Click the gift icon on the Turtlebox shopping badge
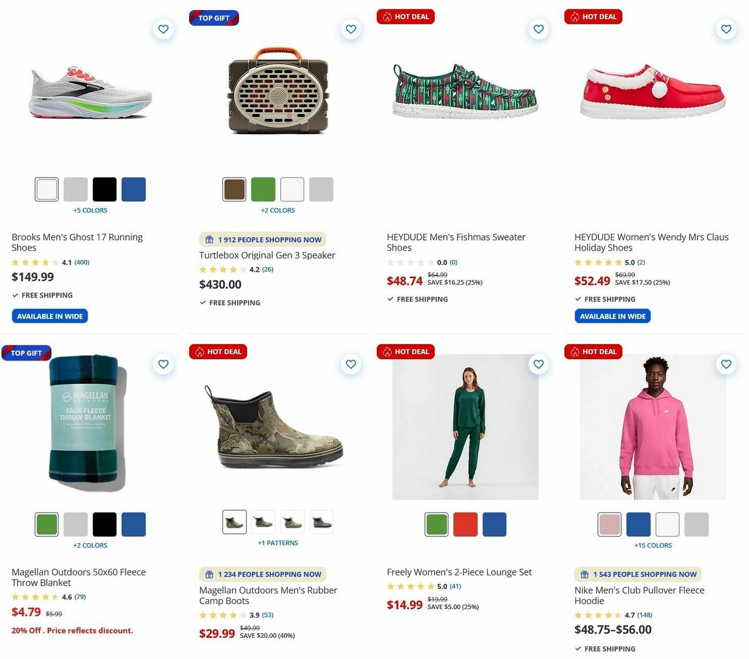Image resolution: width=749 pixels, height=659 pixels. (x=209, y=239)
